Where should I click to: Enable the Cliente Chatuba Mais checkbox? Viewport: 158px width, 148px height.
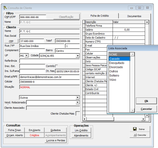[78, 113]
